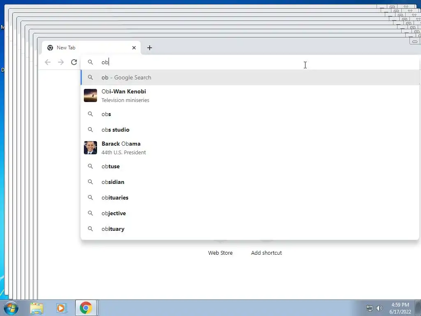Click search icon beside objective
Viewport: 421px width, 316px height.
(90, 213)
